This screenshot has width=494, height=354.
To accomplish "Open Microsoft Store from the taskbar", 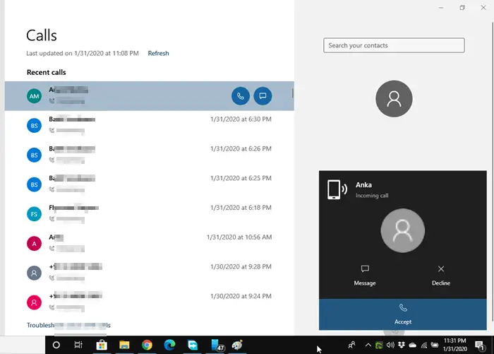I will [102, 345].
